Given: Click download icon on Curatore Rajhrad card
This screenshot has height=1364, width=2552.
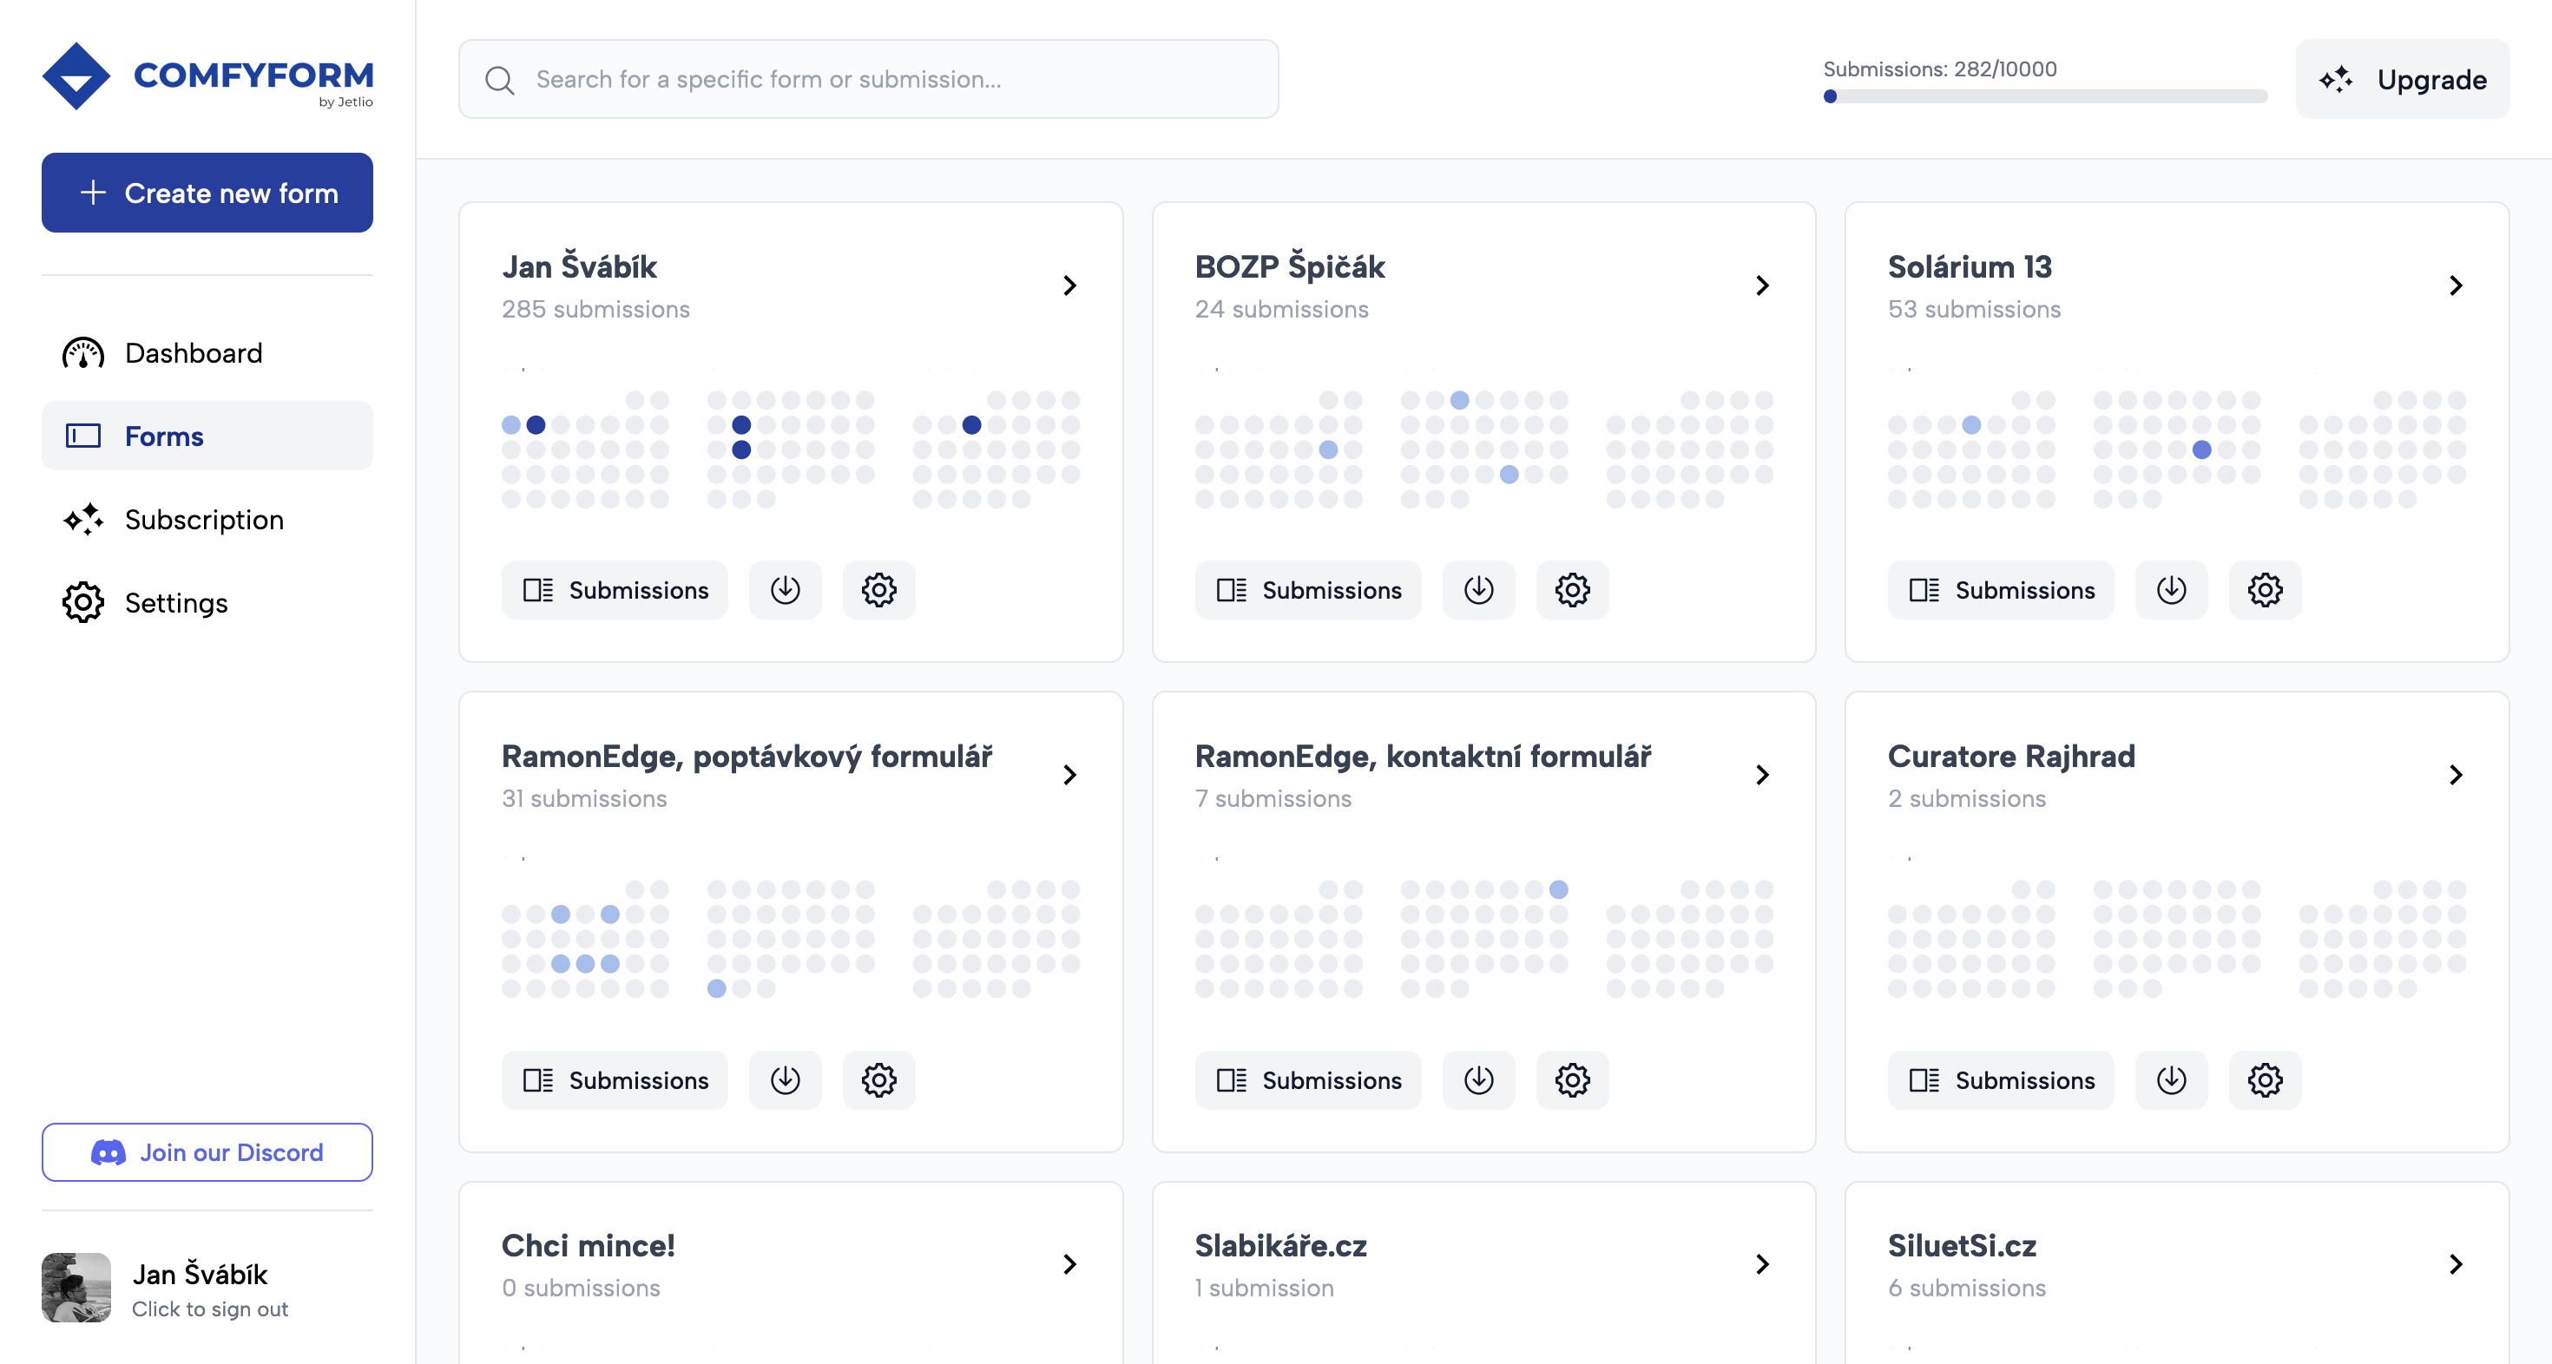Looking at the screenshot, I should coord(2171,1079).
